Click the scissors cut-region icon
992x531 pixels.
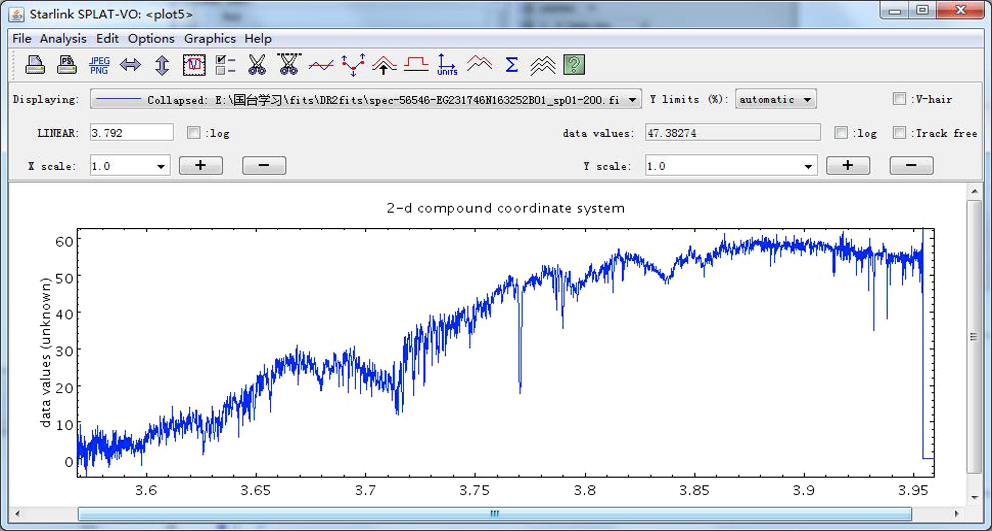257,65
